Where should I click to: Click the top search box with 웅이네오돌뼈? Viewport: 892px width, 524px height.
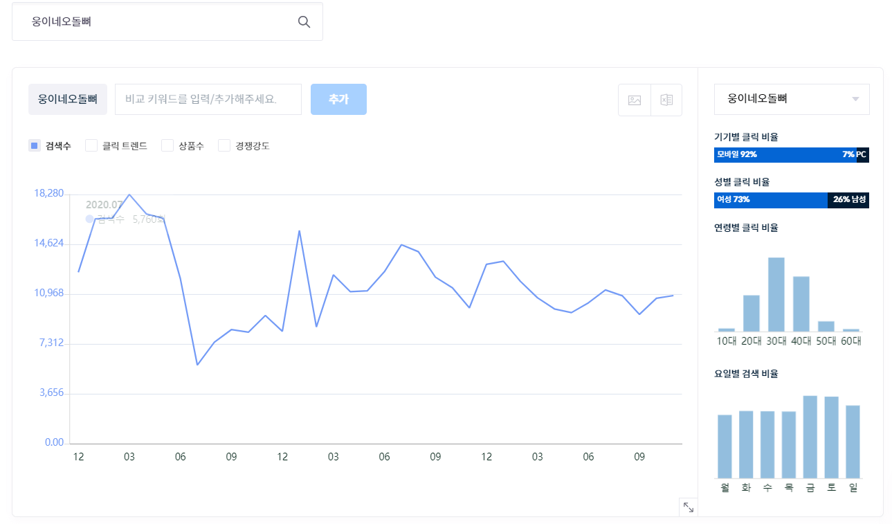[167, 21]
